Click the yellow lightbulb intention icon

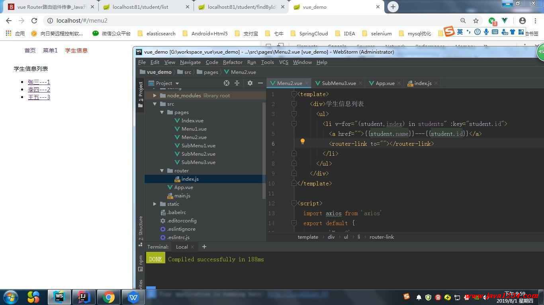pos(302,141)
